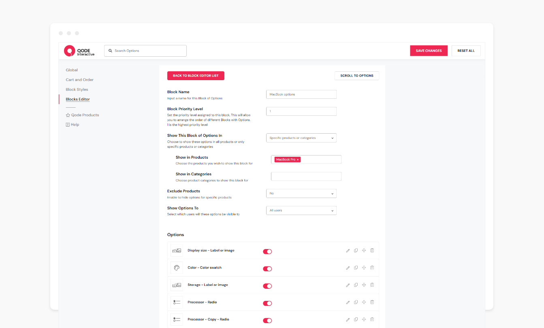Click Scroll to Options button
This screenshot has width=544, height=328.
(x=357, y=76)
